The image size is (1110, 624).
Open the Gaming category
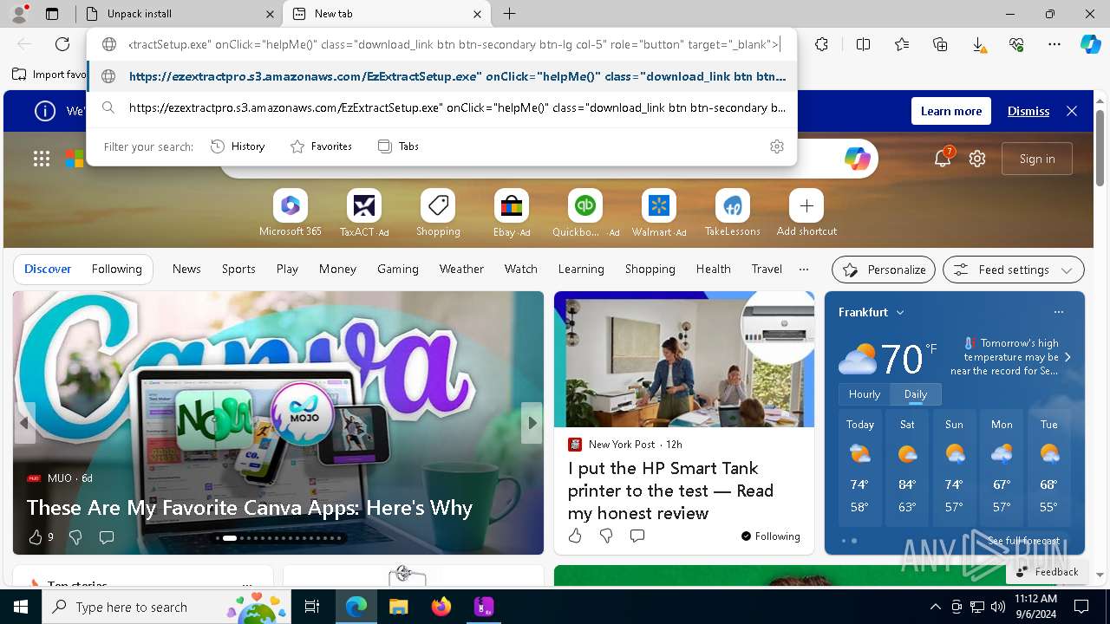click(x=398, y=269)
